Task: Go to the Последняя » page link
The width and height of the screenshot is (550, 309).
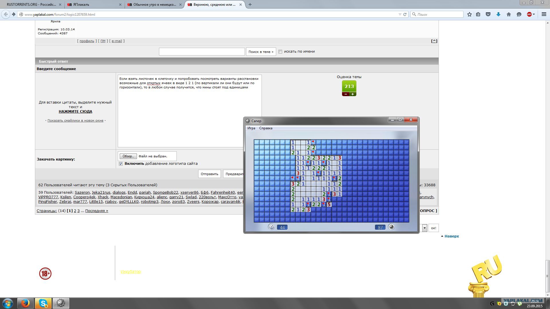Action: [x=97, y=211]
